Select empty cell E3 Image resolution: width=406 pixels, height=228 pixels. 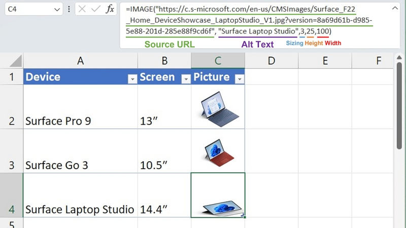325,151
